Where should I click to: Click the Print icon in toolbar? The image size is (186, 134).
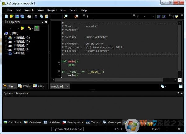point(29,16)
